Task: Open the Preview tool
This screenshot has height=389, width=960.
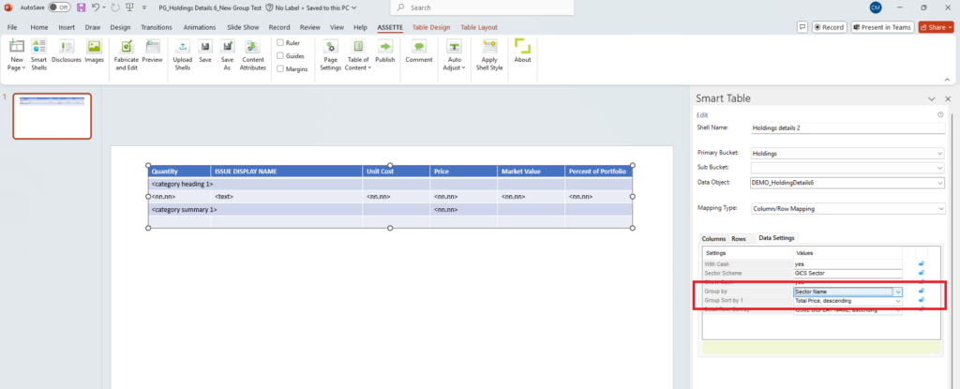Action: click(153, 52)
